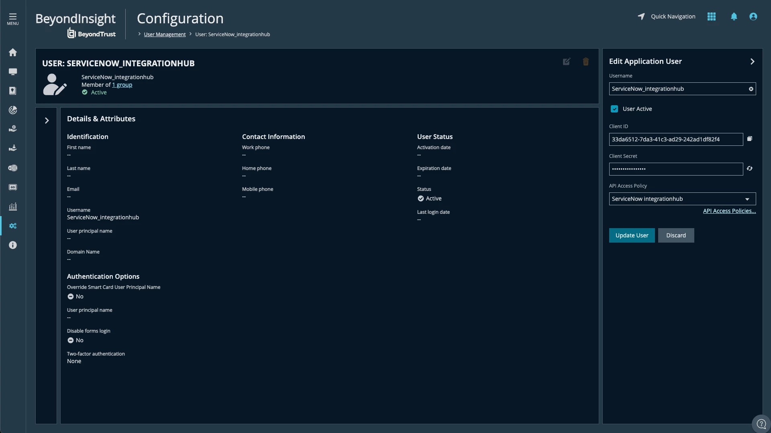771x433 pixels.
Task: Click the Authentication Options heading
Action: pos(103,276)
